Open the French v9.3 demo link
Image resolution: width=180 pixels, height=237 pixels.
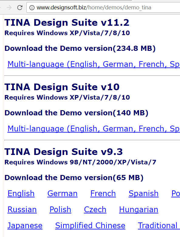point(103,193)
